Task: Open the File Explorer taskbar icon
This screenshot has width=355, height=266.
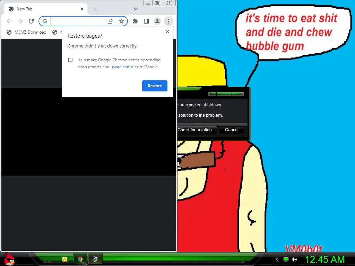Action: click(x=65, y=259)
